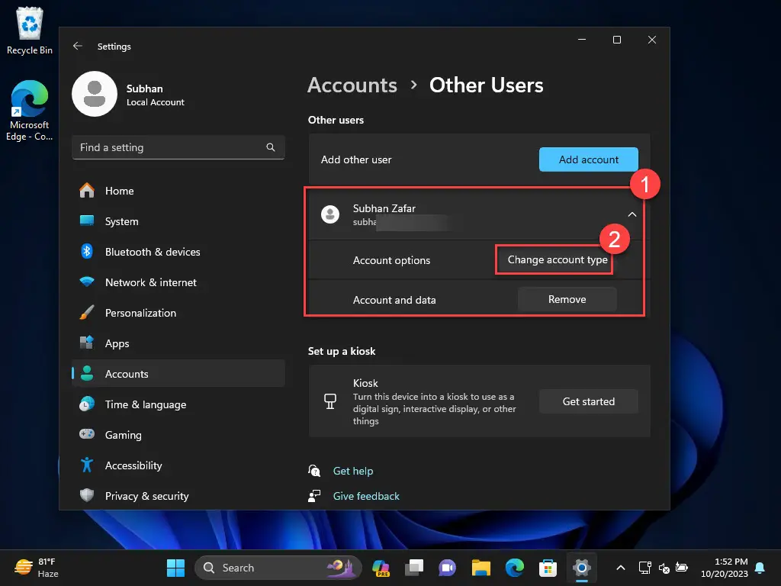This screenshot has width=781, height=586.
Task: Click the Add other user text
Action: [x=356, y=159]
